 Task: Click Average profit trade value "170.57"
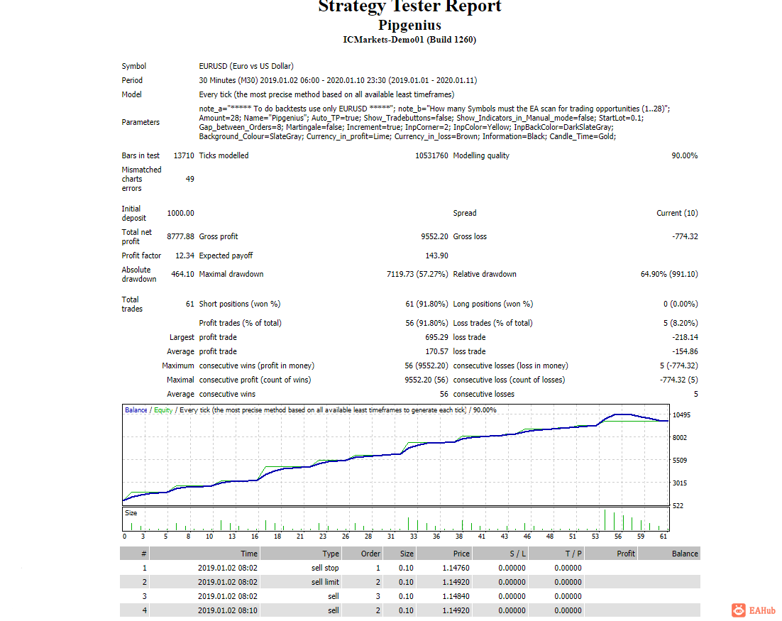[436, 351]
